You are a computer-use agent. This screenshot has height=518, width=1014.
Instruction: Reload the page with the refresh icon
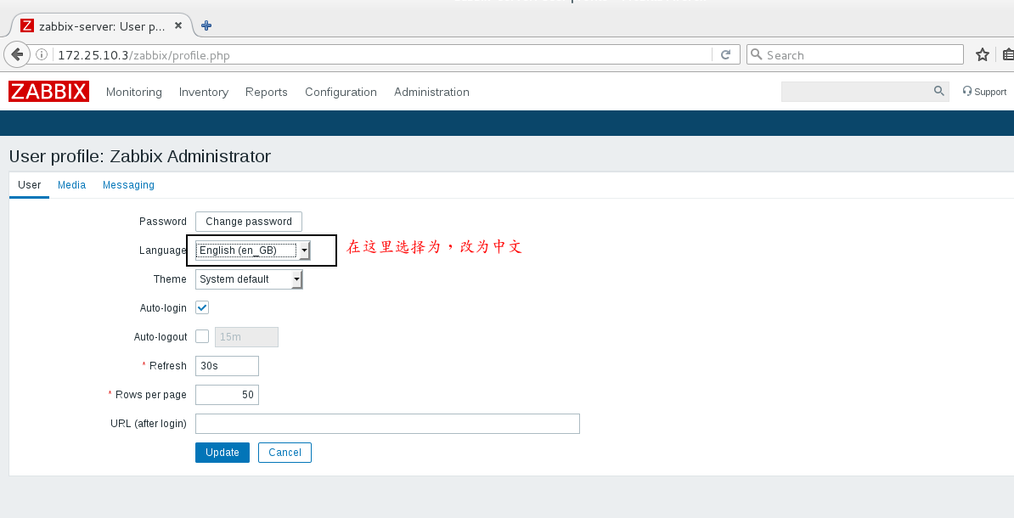click(725, 55)
